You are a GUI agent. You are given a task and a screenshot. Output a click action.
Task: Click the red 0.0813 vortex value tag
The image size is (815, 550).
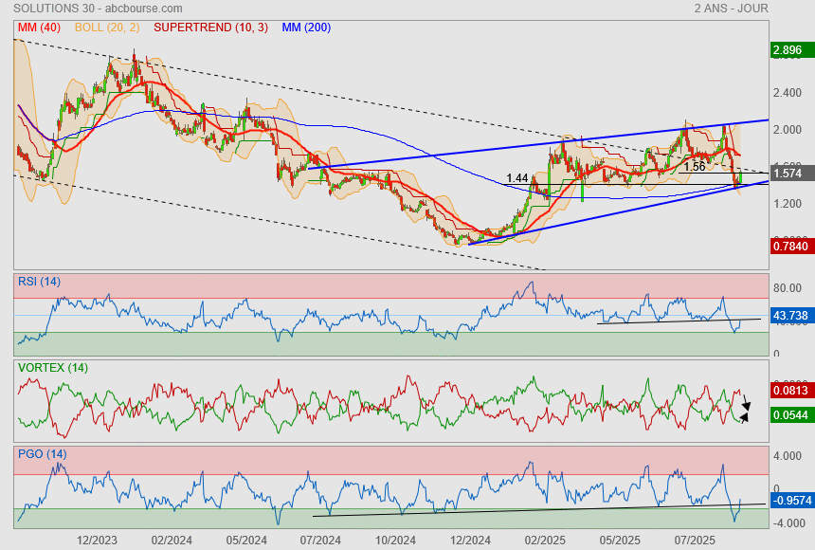click(x=789, y=390)
